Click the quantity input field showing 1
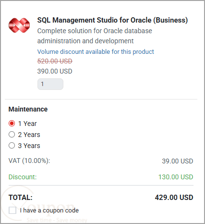The height and width of the screenshot is (224, 205). point(50,84)
